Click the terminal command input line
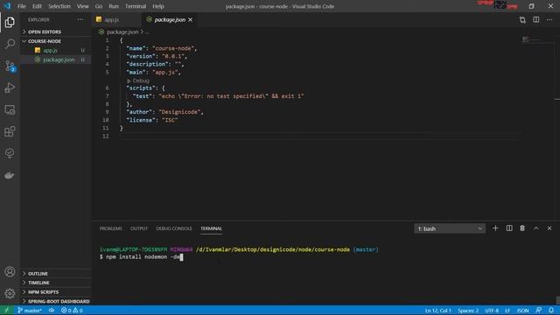 click(x=142, y=256)
